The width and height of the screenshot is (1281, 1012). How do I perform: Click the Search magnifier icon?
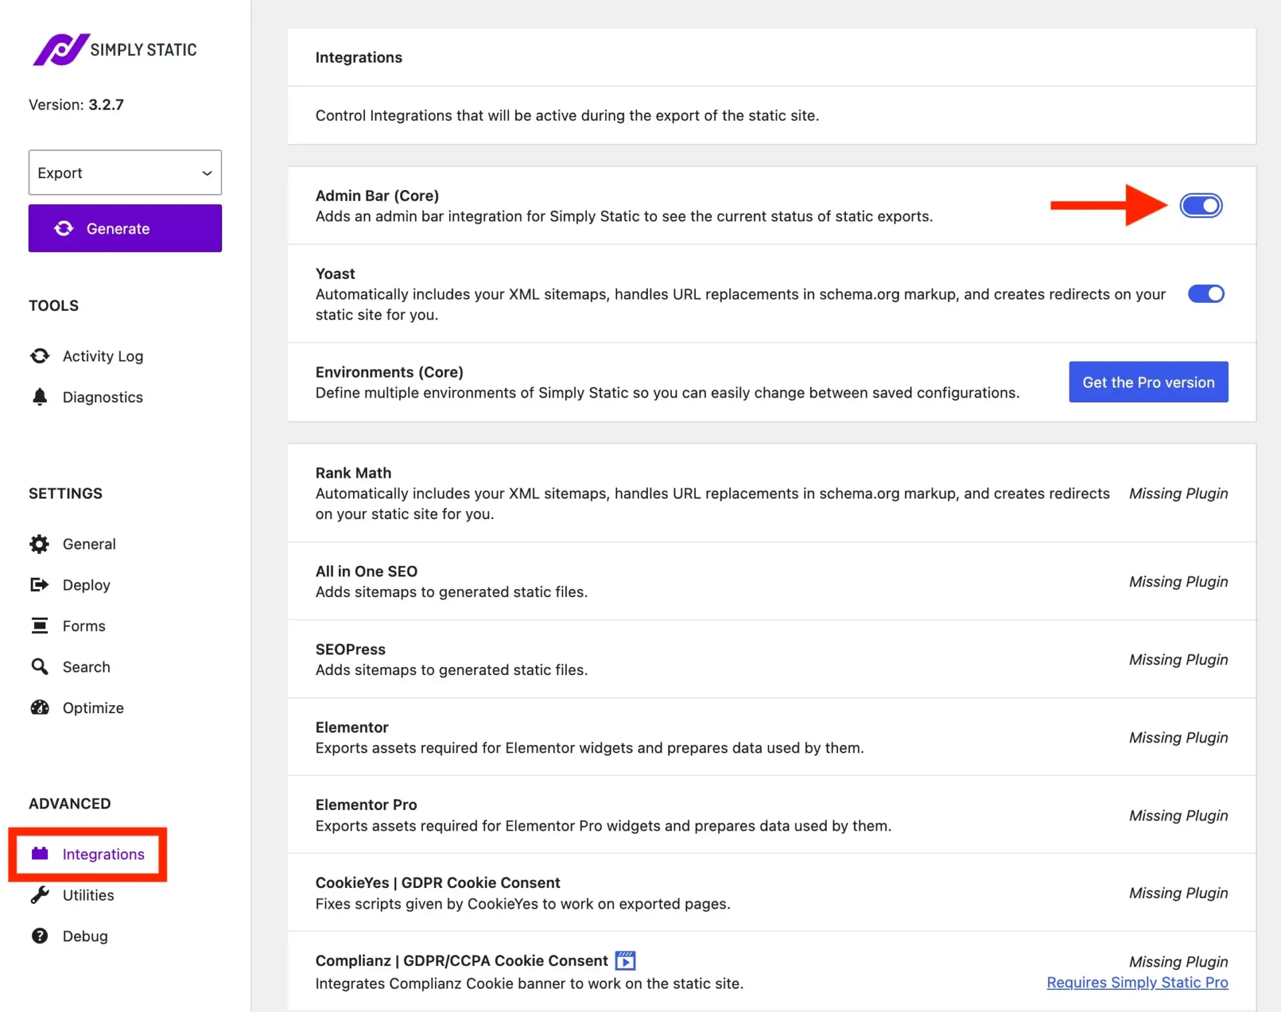(x=40, y=667)
